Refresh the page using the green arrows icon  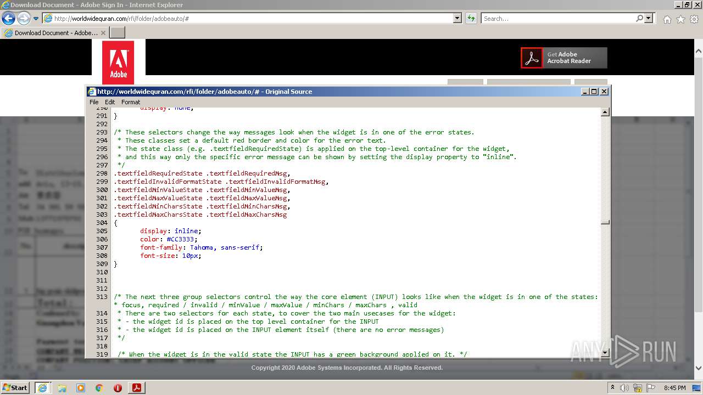[471, 18]
